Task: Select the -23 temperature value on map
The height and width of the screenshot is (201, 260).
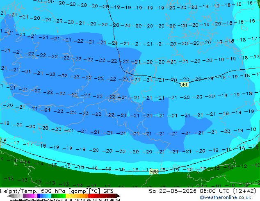Action: (x=84, y=114)
